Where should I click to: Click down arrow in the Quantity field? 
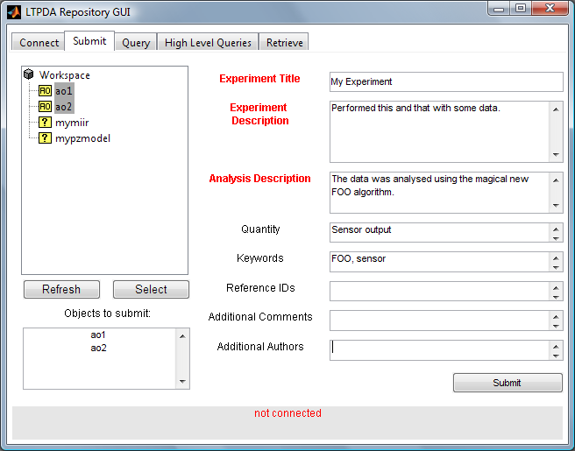pyautogui.click(x=556, y=238)
